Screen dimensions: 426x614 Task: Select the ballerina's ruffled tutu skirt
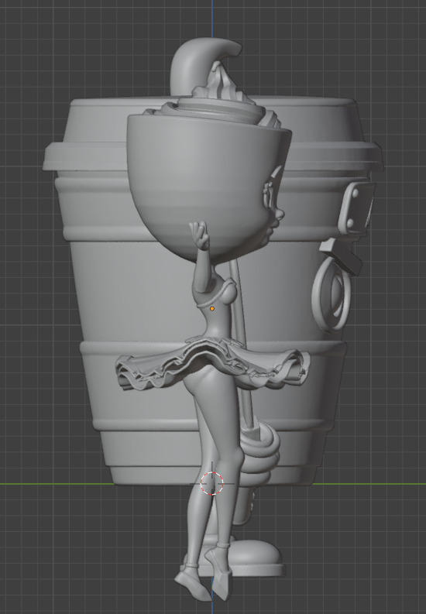[x=211, y=365]
